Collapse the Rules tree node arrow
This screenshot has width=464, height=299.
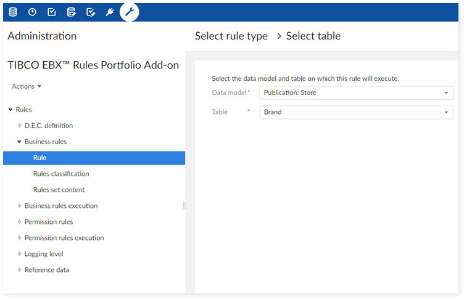[x=10, y=110]
